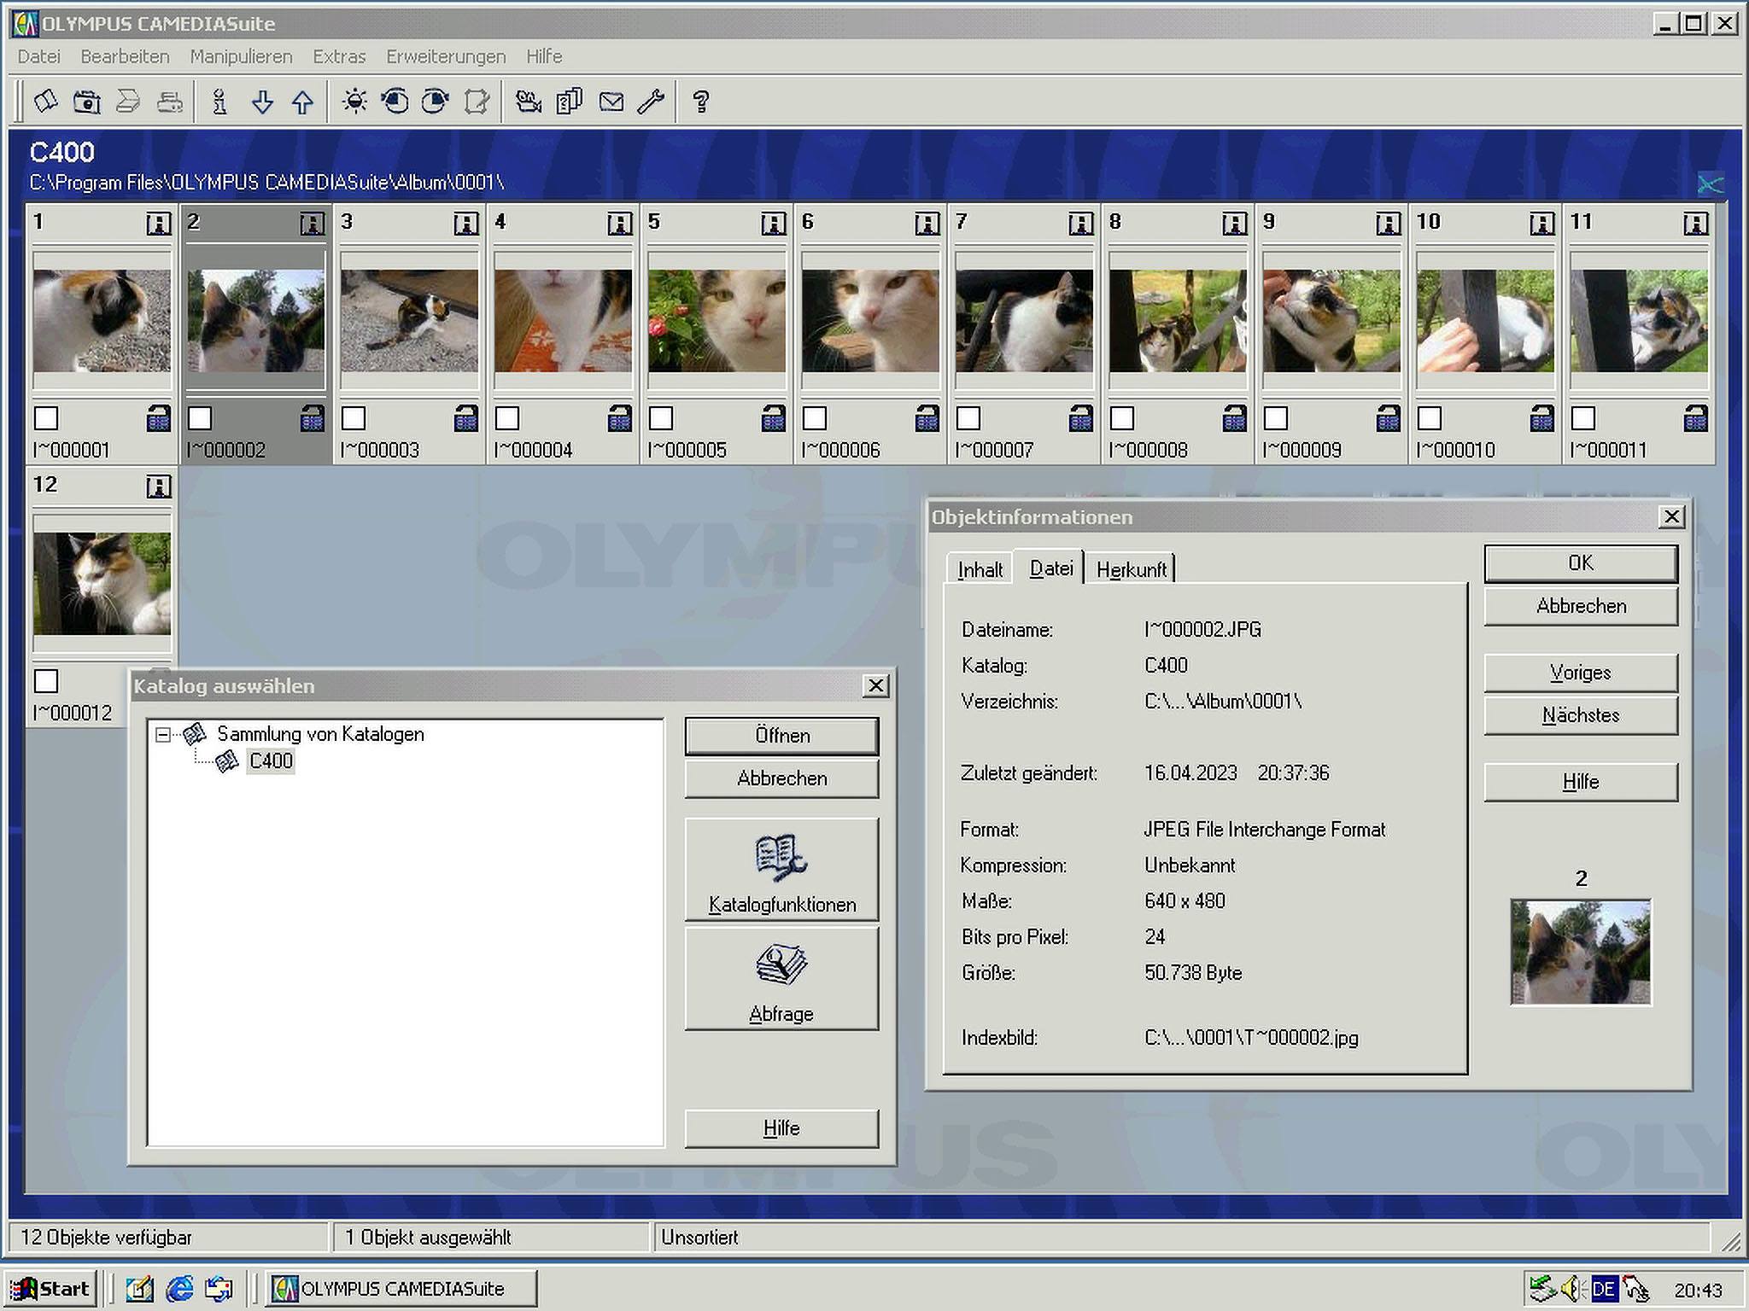The width and height of the screenshot is (1749, 1311).
Task: Tick the checkbox for image I~000010
Action: pos(1430,418)
